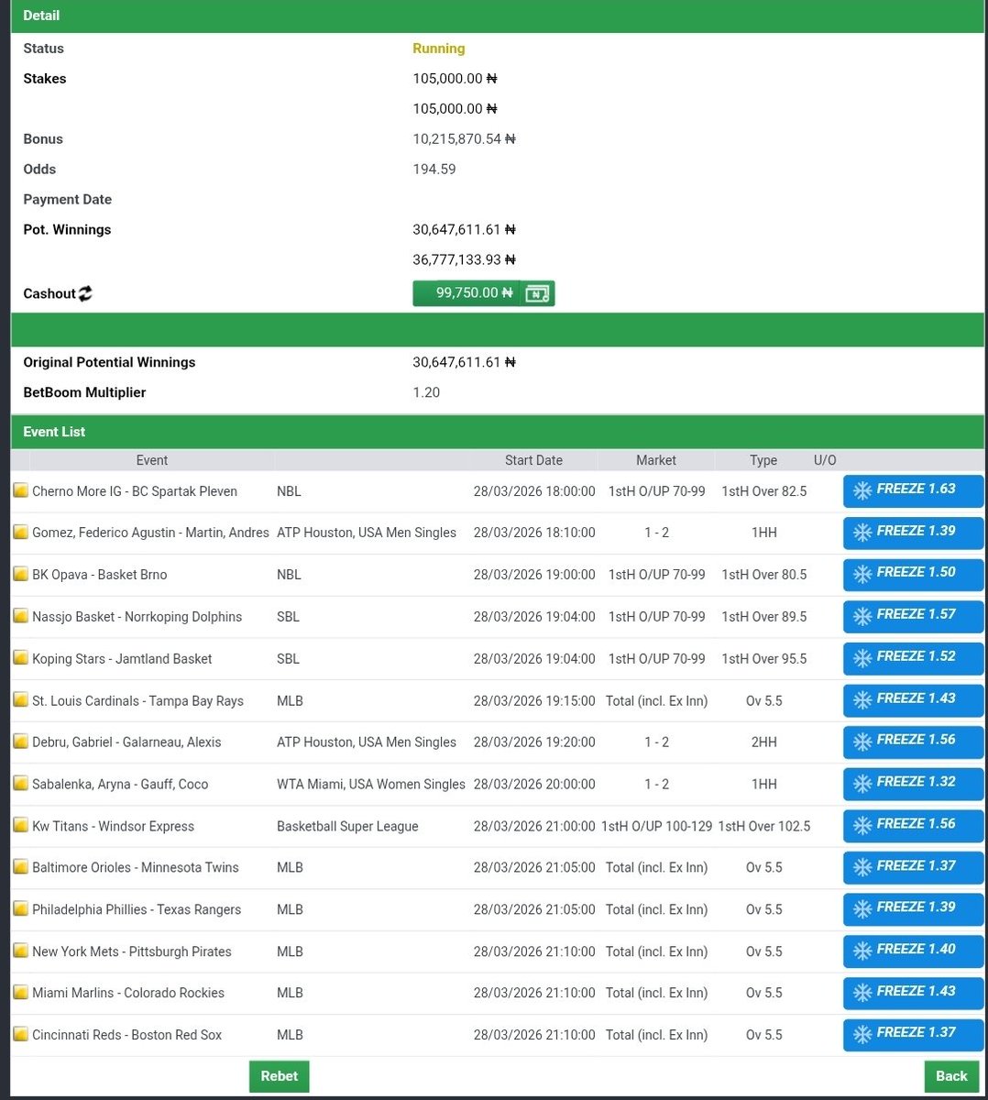The image size is (988, 1100).
Task: Click the Event column header
Action: (152, 460)
